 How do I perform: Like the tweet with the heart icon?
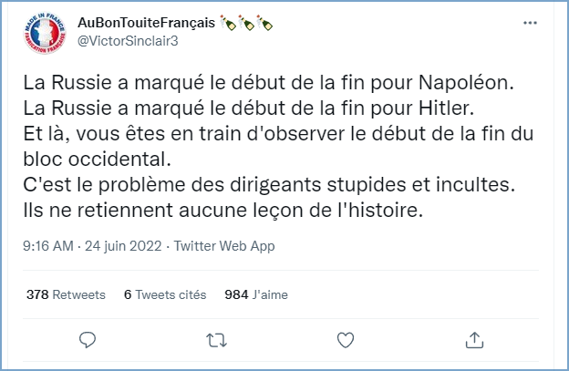click(346, 340)
